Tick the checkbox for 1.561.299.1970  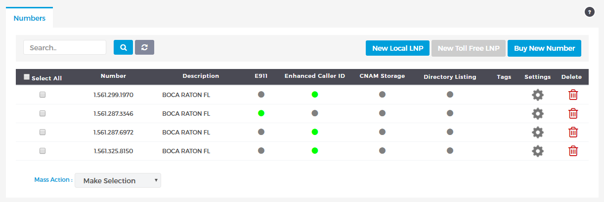43,95
